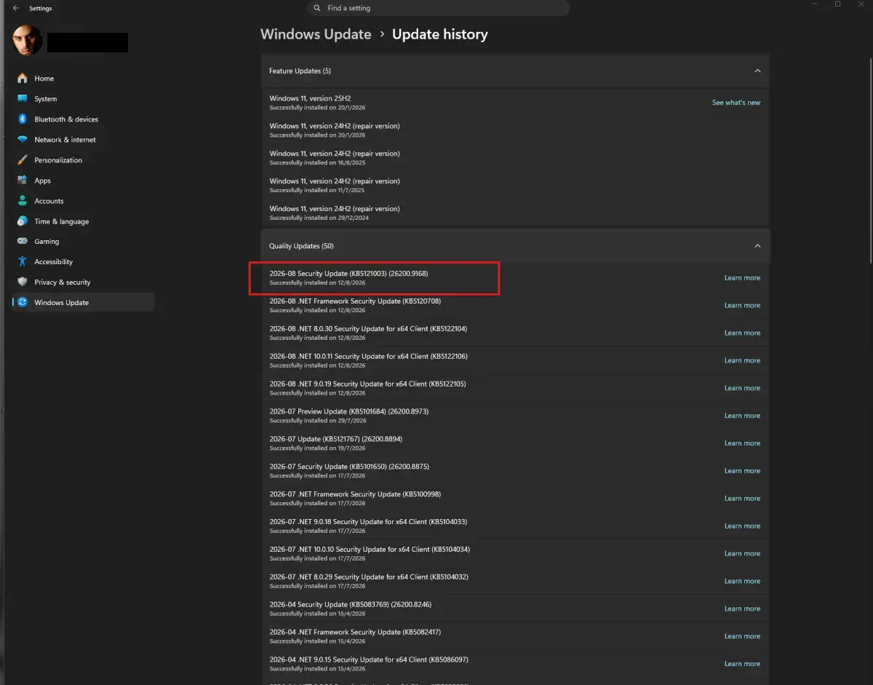Image resolution: width=873 pixels, height=685 pixels.
Task: Open Learn more for KB5122105 update
Action: (742, 388)
